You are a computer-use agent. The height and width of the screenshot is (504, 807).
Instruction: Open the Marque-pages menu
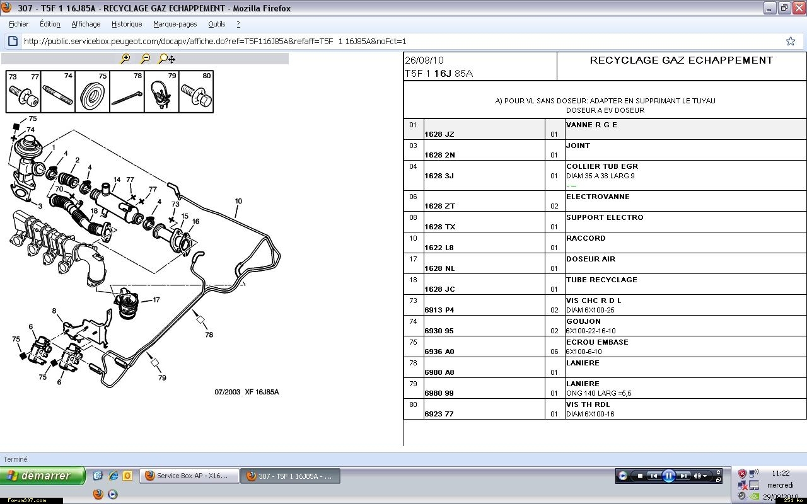(x=175, y=24)
